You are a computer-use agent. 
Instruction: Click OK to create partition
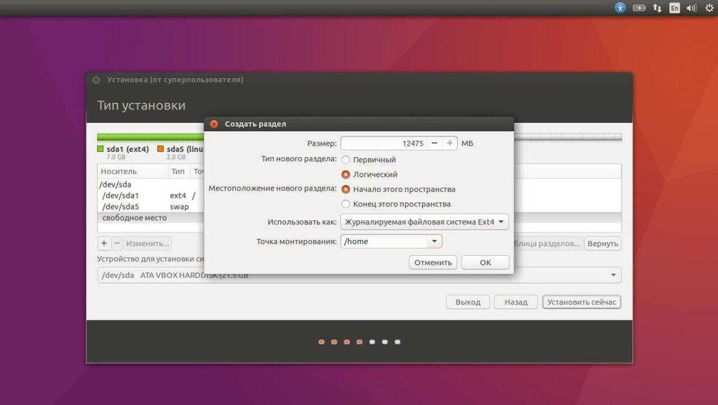(x=485, y=263)
